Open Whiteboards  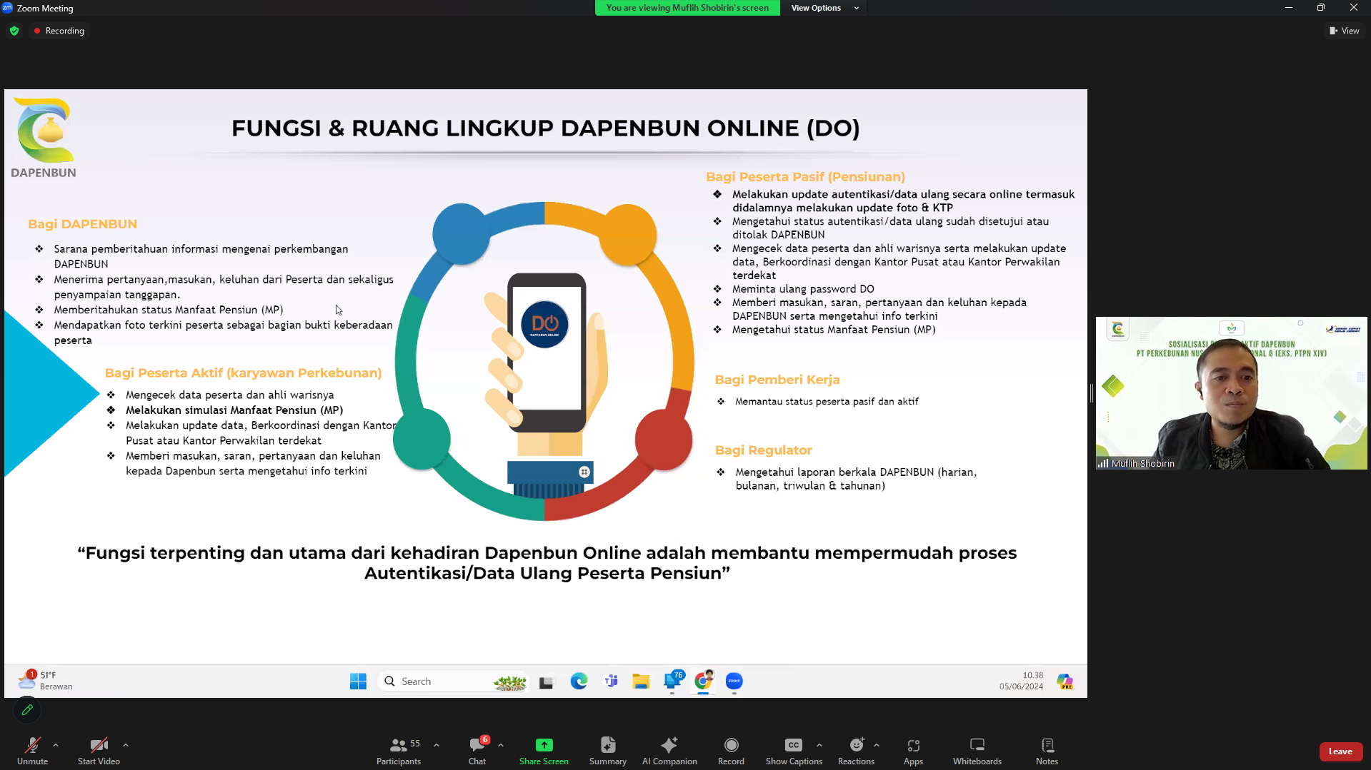pos(977,751)
